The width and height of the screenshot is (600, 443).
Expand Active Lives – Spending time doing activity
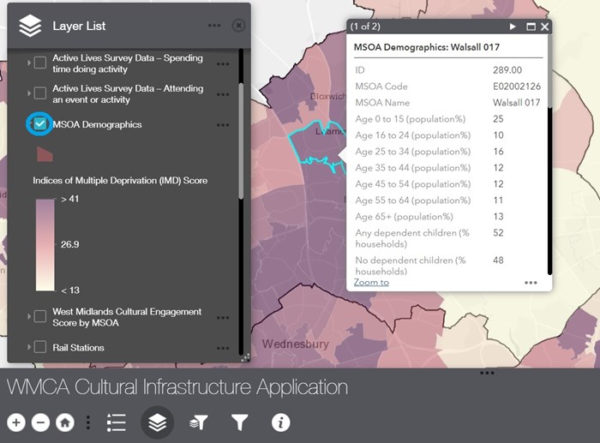(x=28, y=63)
